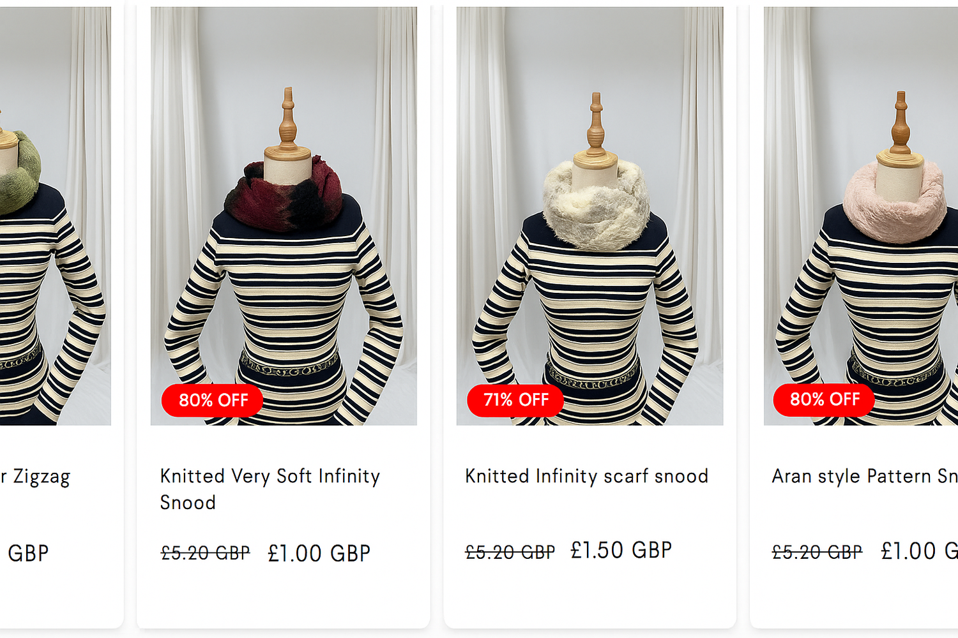The image size is (958, 638).
Task: Open the pink fluffy snood product photo
Action: [861, 216]
